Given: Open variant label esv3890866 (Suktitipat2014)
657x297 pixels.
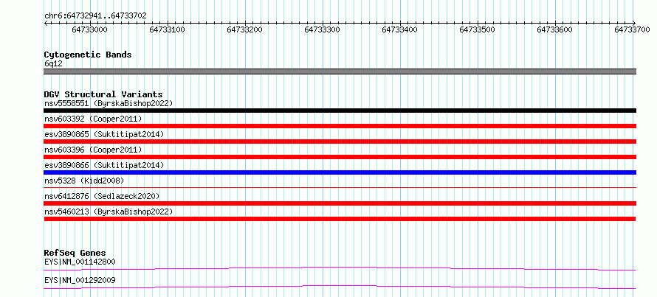Looking at the screenshot, I should tap(104, 165).
